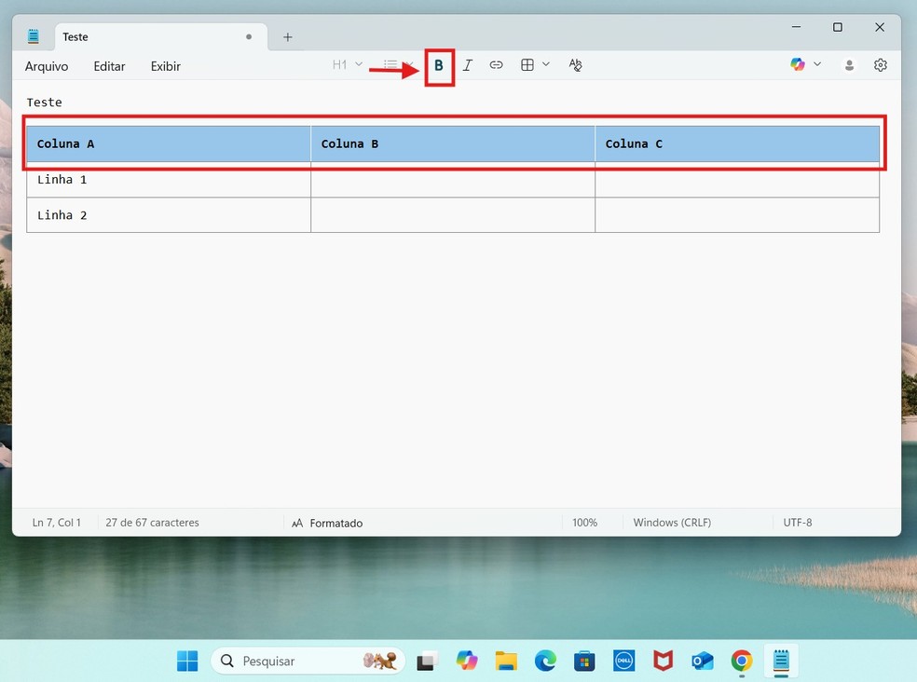Open the Copilot icon in Notepad toolbar
The image size is (917, 682).
point(798,64)
